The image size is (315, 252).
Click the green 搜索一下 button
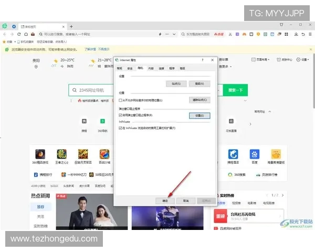(x=235, y=90)
